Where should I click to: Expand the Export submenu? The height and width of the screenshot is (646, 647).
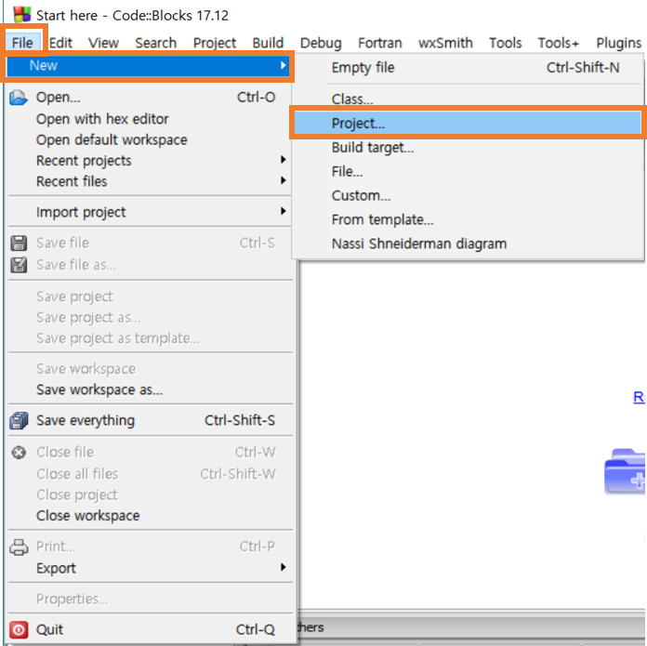(150, 568)
